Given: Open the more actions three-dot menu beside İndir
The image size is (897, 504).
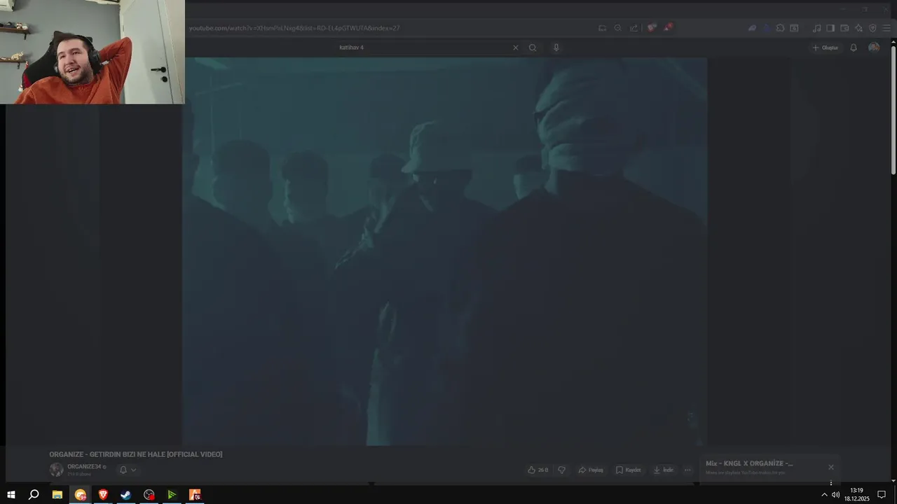Looking at the screenshot, I should tap(687, 470).
